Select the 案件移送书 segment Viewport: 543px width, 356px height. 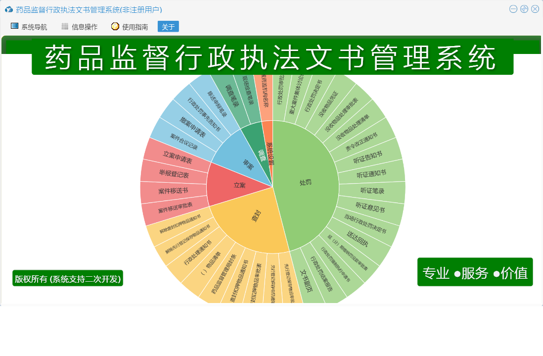tap(173, 191)
